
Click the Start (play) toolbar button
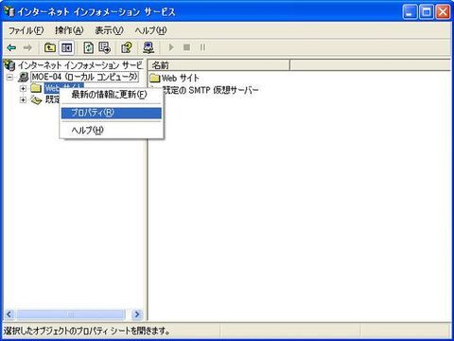tap(171, 47)
